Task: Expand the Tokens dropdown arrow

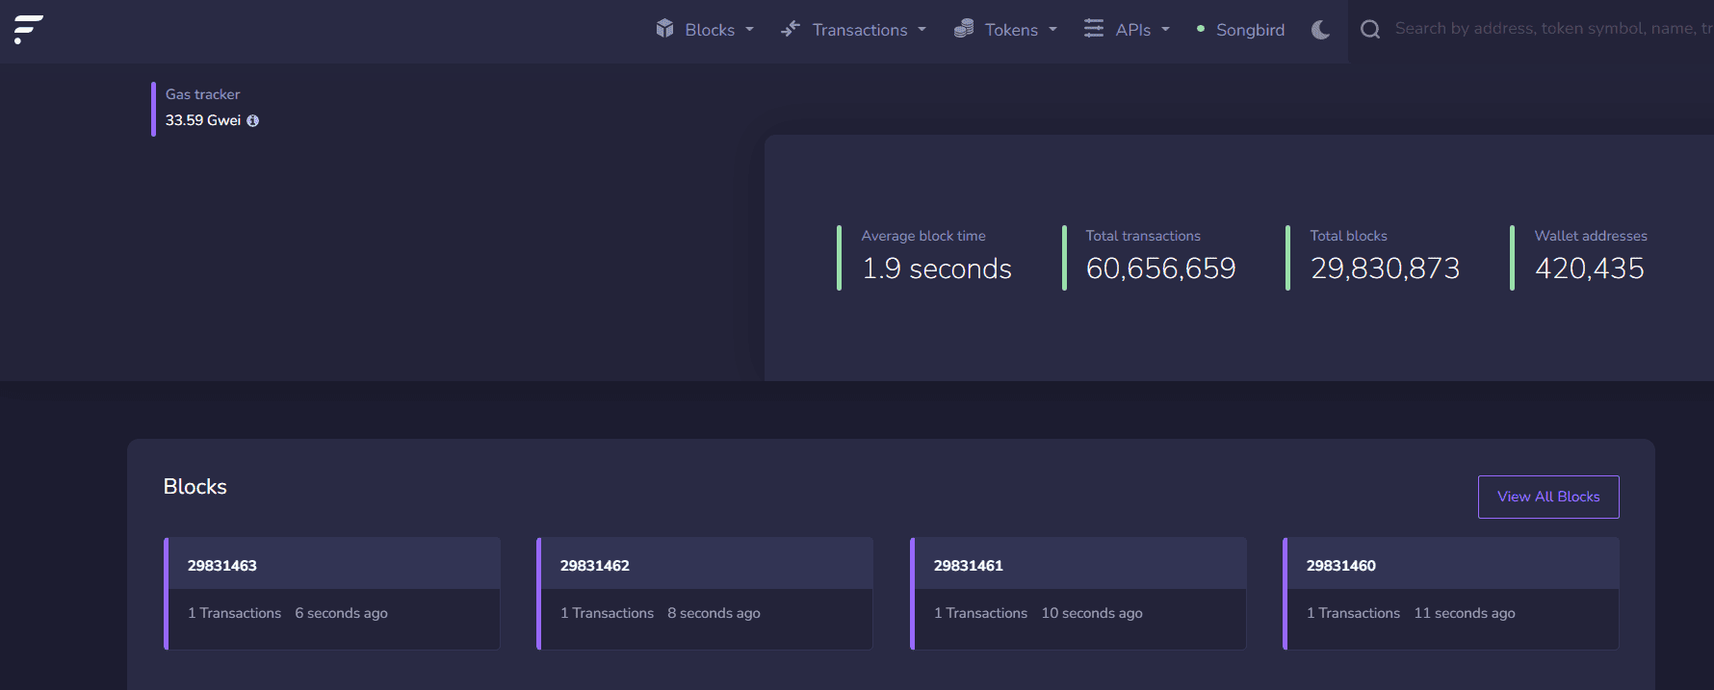Action: coord(1052,30)
